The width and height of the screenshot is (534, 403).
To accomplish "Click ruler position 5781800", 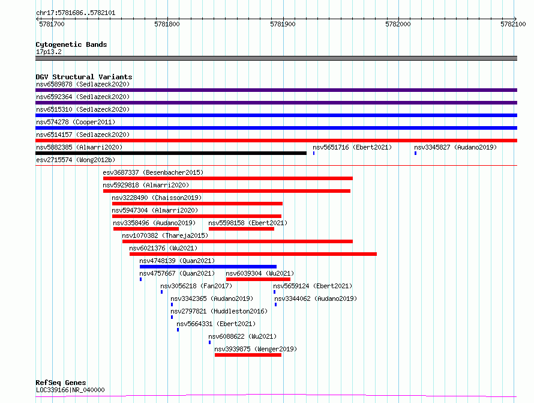I will click(167, 24).
